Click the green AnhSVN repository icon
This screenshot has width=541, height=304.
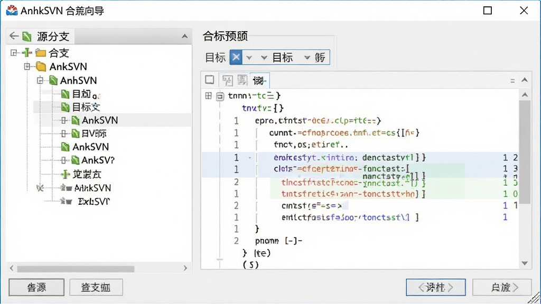pos(53,80)
